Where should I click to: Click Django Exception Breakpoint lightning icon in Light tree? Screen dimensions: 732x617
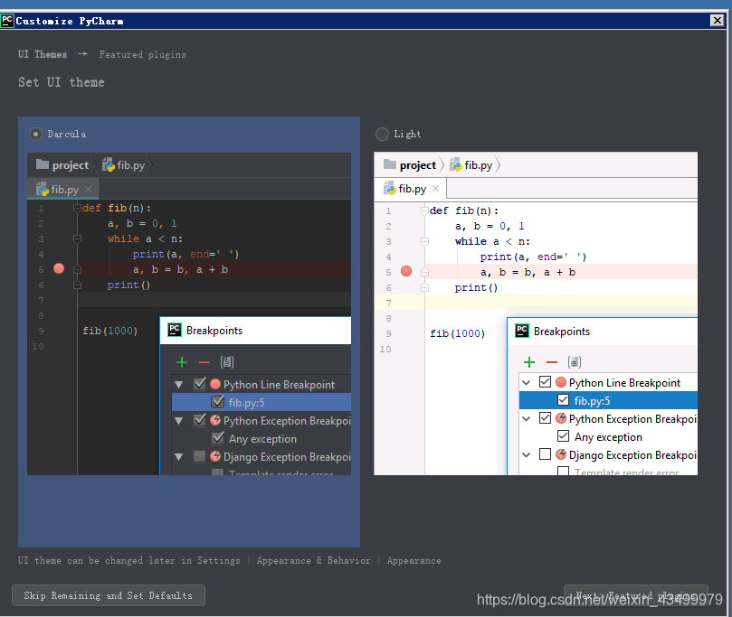coord(561,454)
